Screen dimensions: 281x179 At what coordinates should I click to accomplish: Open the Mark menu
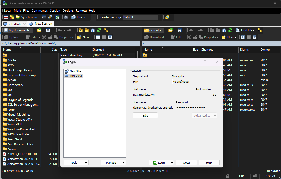17,11
